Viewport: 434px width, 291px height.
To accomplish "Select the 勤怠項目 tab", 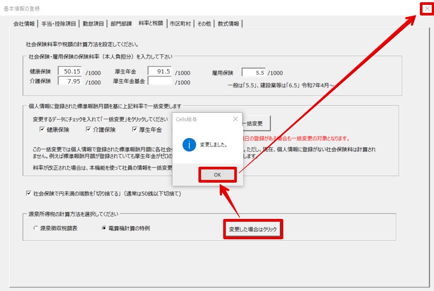I will [93, 24].
